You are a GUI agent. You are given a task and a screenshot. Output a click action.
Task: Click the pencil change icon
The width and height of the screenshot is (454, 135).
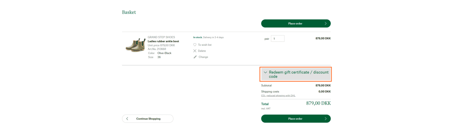pos(195,57)
